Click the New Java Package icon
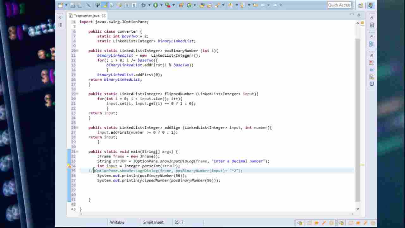 [181, 5]
